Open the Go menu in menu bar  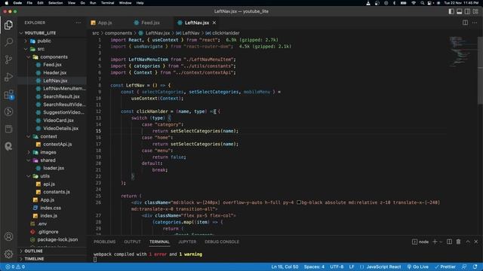pyautogui.click(x=82, y=3)
